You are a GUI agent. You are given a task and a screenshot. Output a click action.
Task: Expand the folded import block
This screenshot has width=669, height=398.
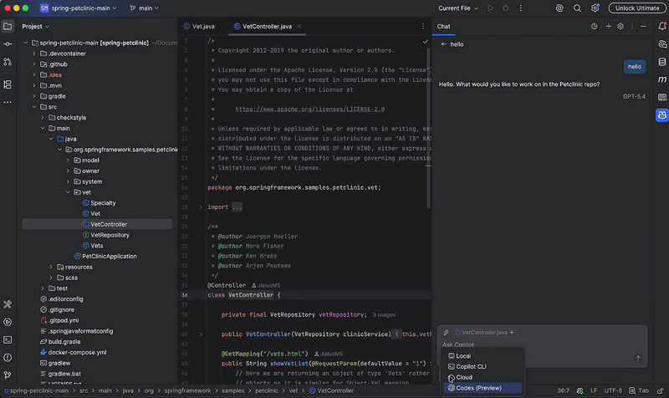click(x=201, y=207)
